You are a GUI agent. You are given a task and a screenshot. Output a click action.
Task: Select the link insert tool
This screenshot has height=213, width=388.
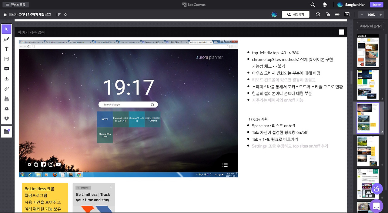(6, 89)
